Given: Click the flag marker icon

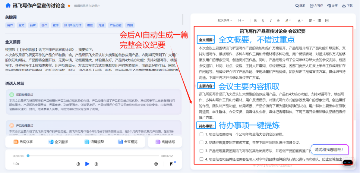Looking at the screenshot, I should click(171, 164).
